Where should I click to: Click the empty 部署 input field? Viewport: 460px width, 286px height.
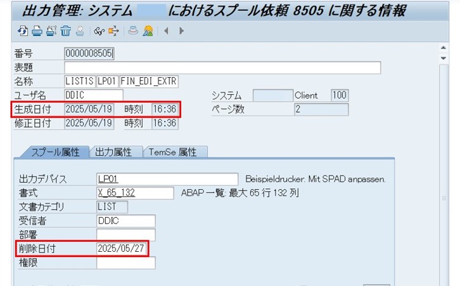point(126,234)
